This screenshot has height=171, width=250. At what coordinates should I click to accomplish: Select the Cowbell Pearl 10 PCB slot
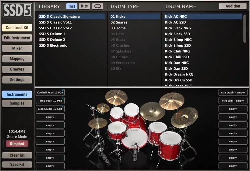click(50, 93)
